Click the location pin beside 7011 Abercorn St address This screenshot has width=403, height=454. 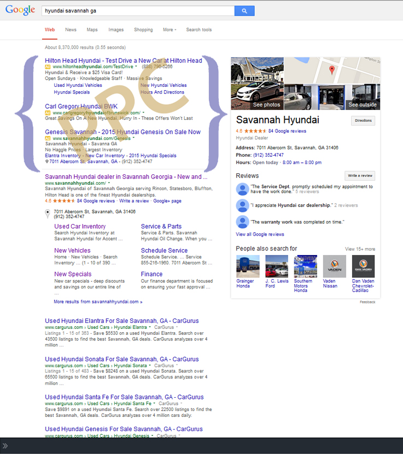pos(48,214)
